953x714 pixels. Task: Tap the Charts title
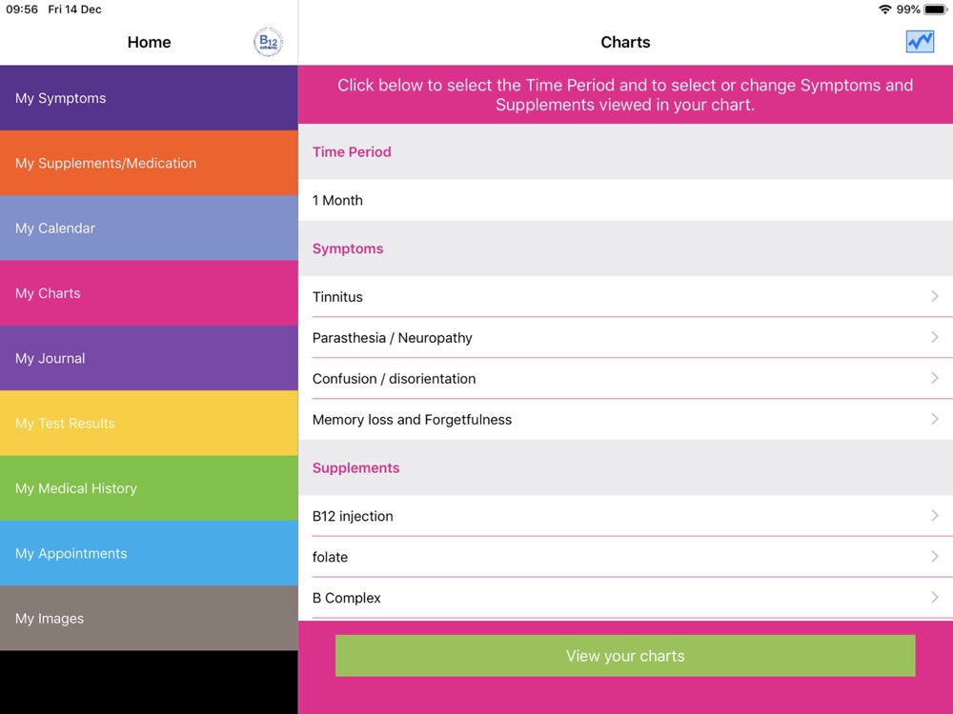tap(625, 42)
